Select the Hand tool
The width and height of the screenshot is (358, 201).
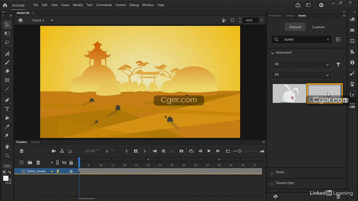pos(7,147)
